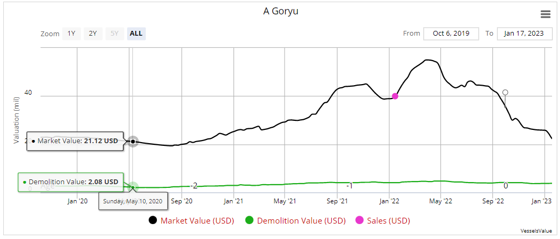
Task: Set zoom range to 2Y
Action: [93, 34]
